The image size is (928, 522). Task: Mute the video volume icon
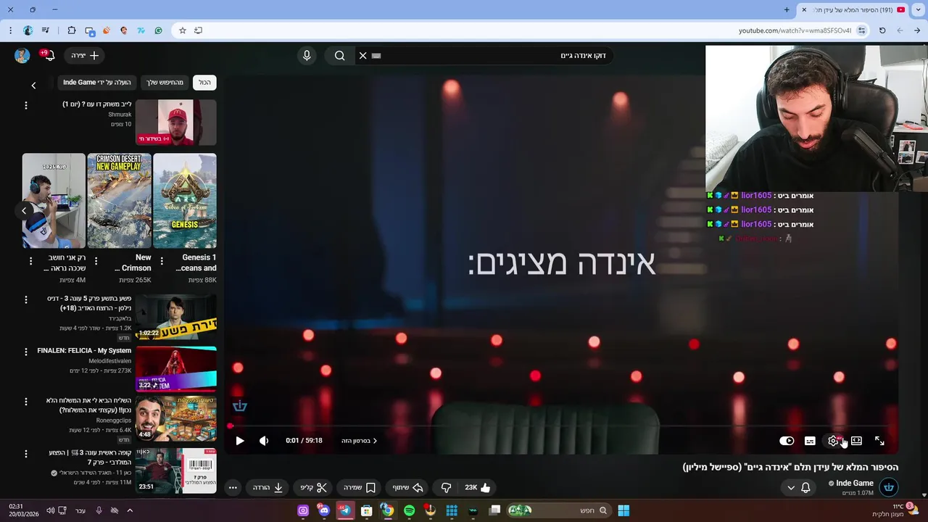(264, 441)
